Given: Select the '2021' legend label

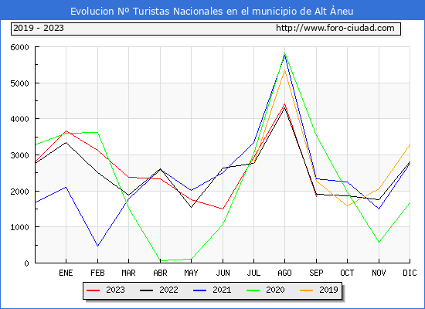Looking at the screenshot, I should click(x=222, y=290).
